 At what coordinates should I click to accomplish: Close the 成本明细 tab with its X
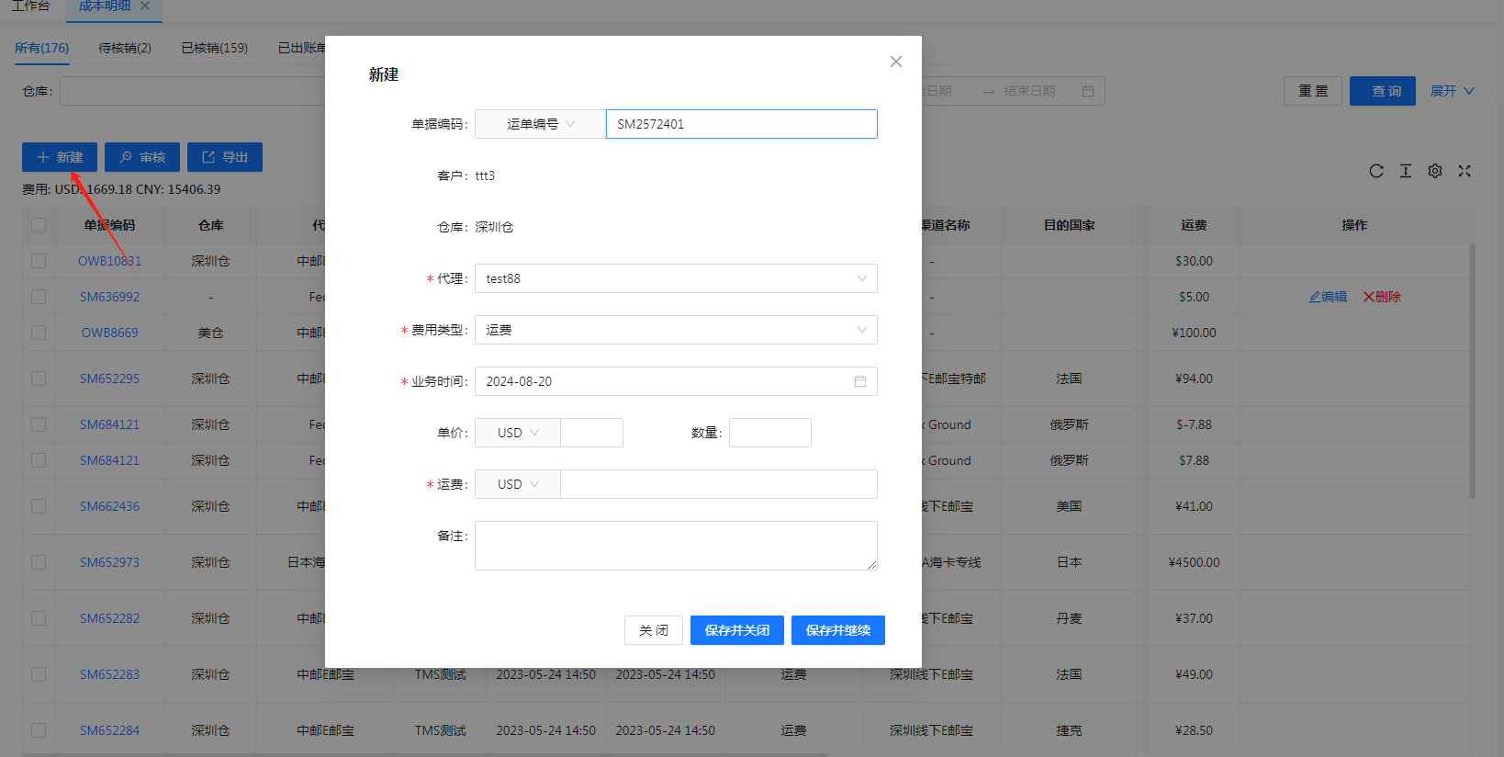145,6
